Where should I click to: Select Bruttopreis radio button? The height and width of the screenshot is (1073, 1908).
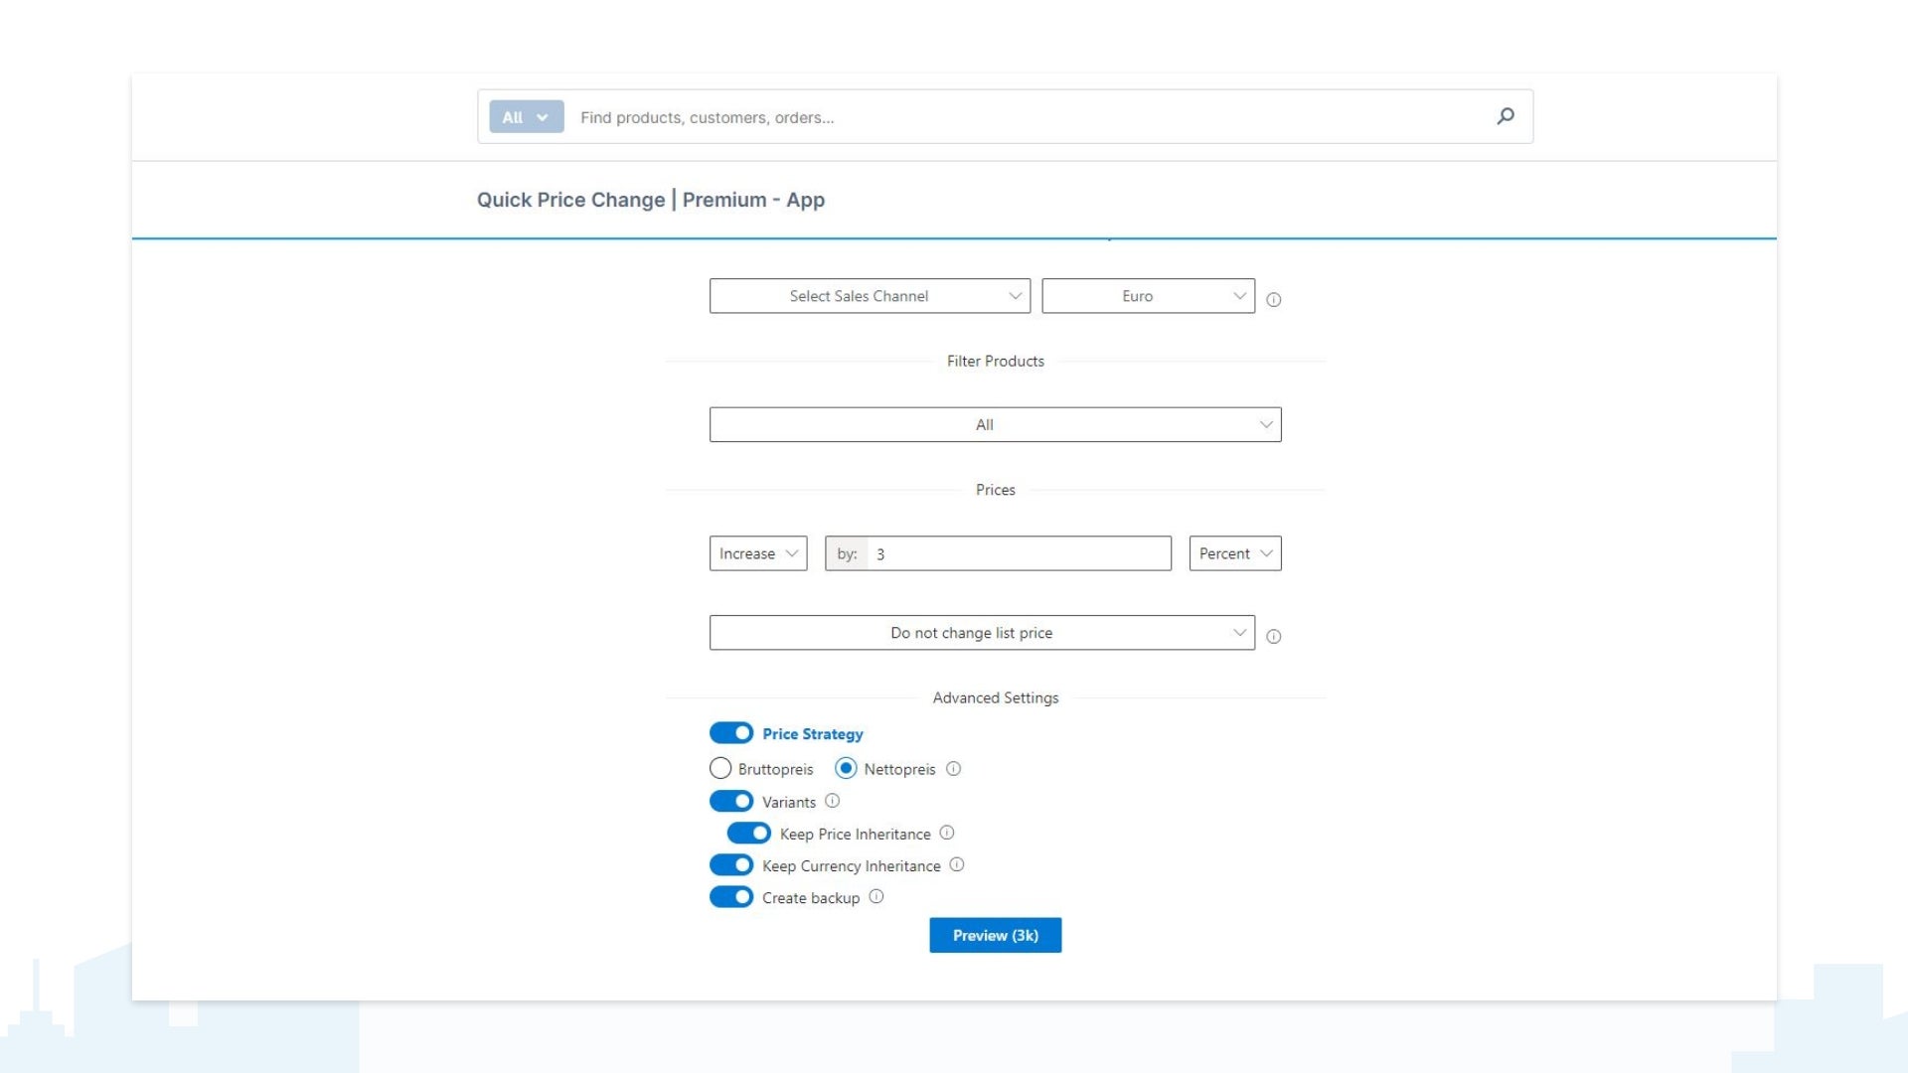(x=719, y=769)
